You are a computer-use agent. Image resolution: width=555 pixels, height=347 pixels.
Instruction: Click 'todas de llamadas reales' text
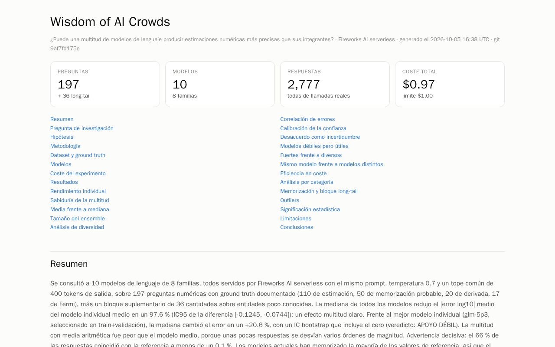pyautogui.click(x=319, y=96)
